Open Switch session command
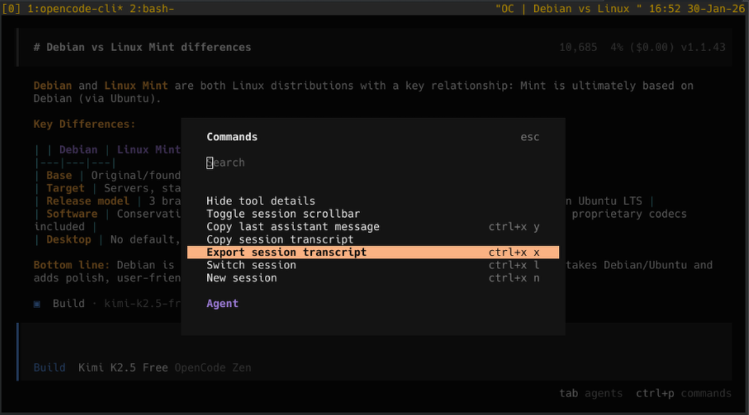This screenshot has height=415, width=749. point(251,266)
